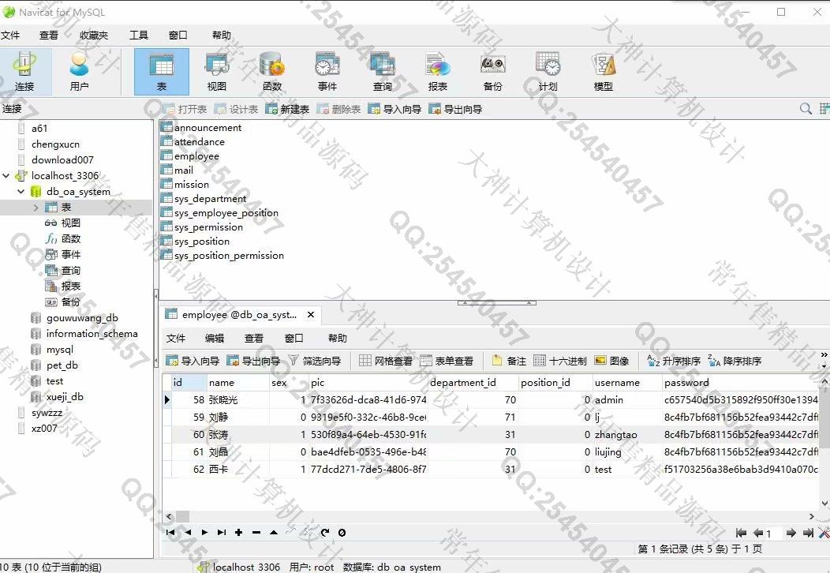The width and height of the screenshot is (830, 573).
Task: Select the 表 tables toolbar icon
Action: tap(162, 72)
